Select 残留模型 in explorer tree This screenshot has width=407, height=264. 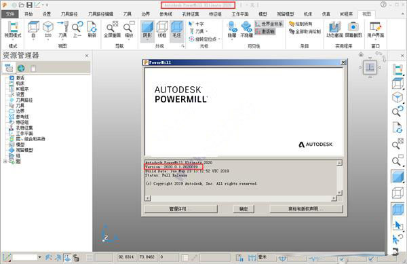click(x=24, y=150)
